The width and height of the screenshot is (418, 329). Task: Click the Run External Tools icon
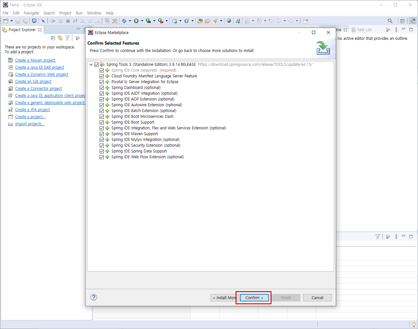pos(160,21)
